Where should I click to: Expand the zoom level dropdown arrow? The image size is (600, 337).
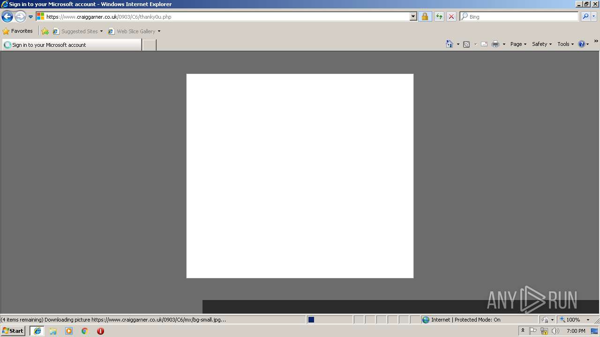pyautogui.click(x=588, y=320)
